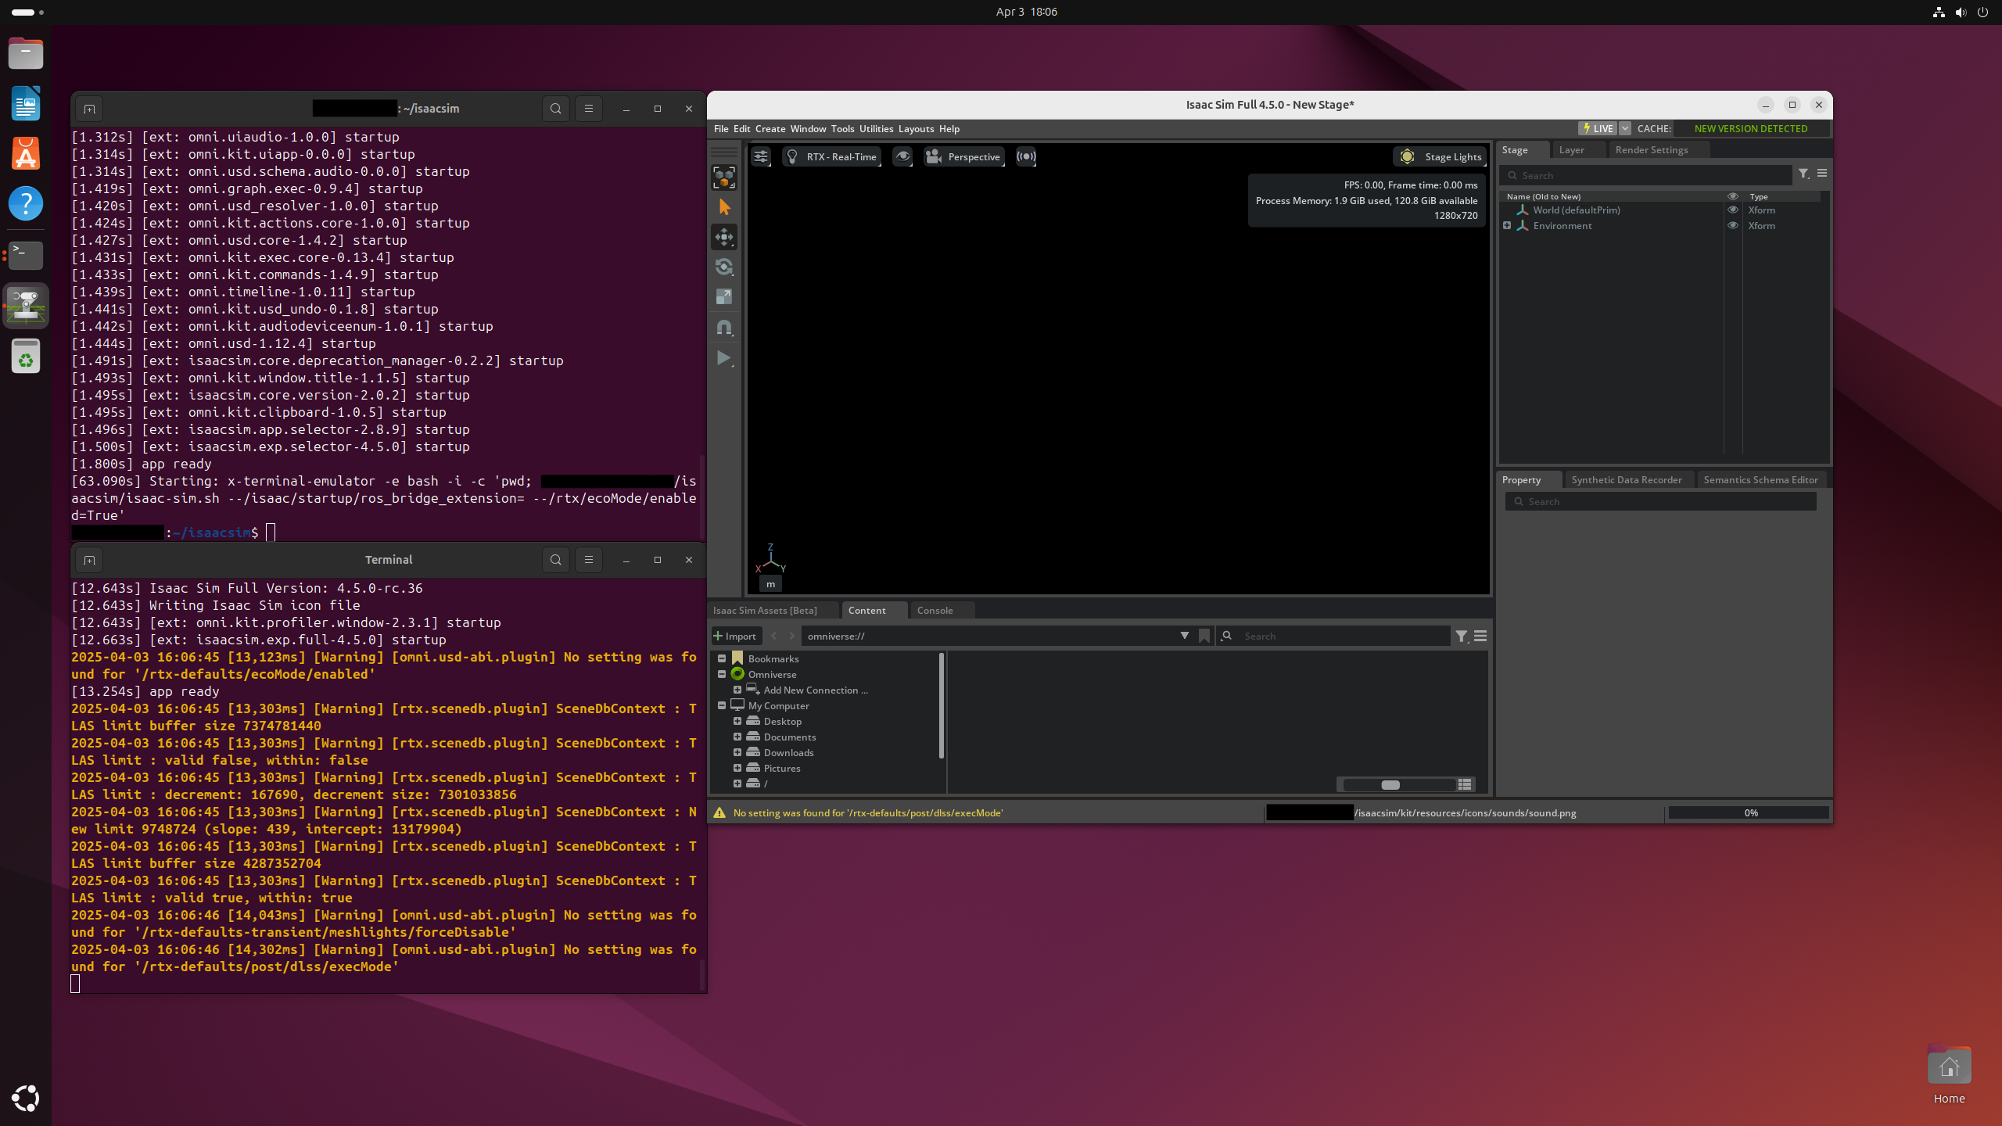This screenshot has height=1126, width=2002.
Task: Open the LIVE dropdown arrow
Action: pyautogui.click(x=1625, y=128)
